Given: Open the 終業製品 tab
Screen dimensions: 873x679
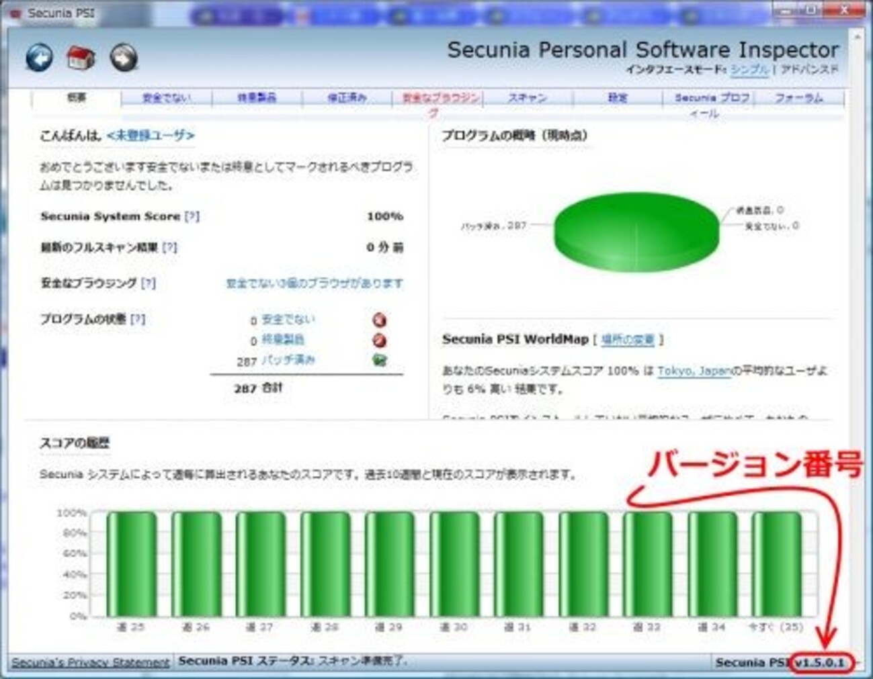Looking at the screenshot, I should (x=257, y=98).
